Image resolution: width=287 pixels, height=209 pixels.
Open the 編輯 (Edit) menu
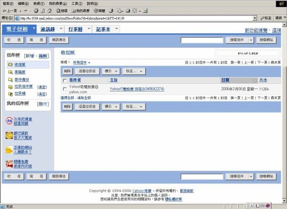coord(23,3)
